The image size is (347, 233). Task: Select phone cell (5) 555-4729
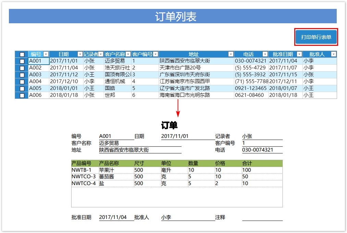tap(251, 68)
